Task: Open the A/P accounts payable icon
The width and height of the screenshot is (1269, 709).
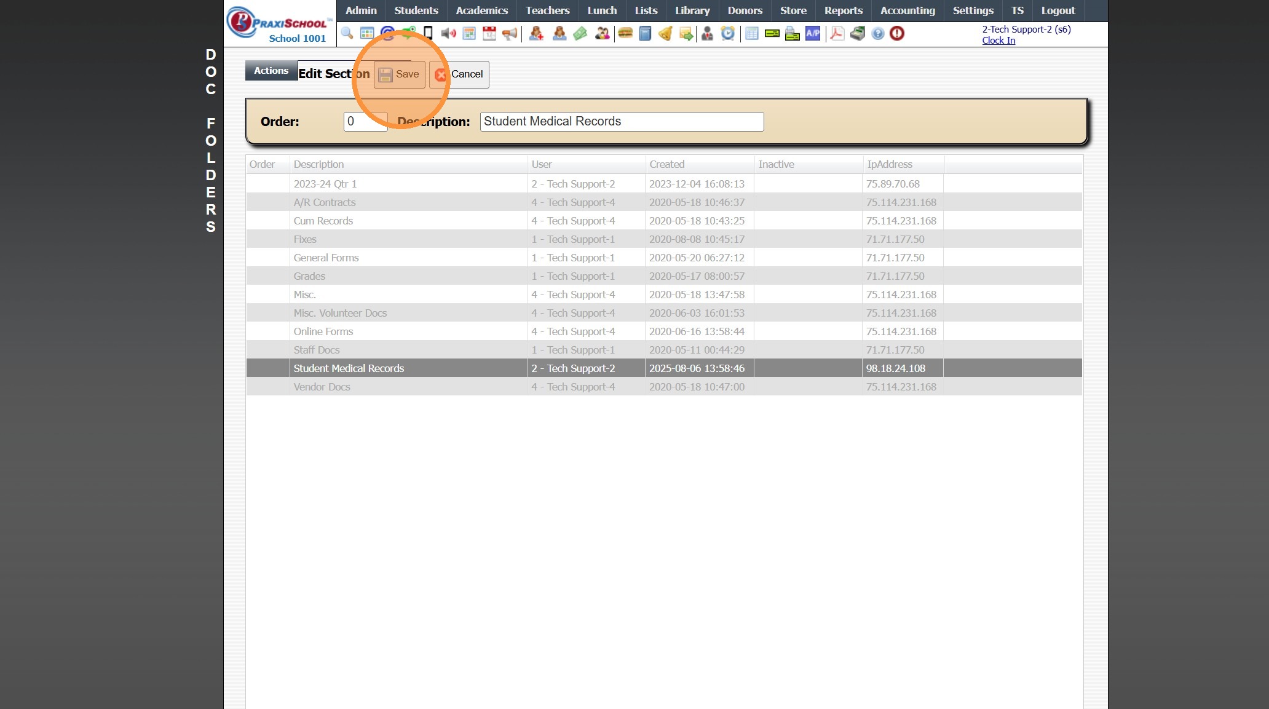Action: [x=813, y=33]
